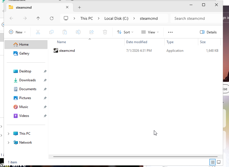
Task: Close the steamcmd tab
Action: point(67,7)
